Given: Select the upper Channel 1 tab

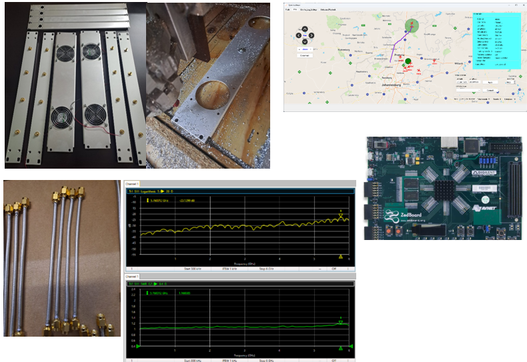Looking at the screenshot, I should tap(132, 183).
